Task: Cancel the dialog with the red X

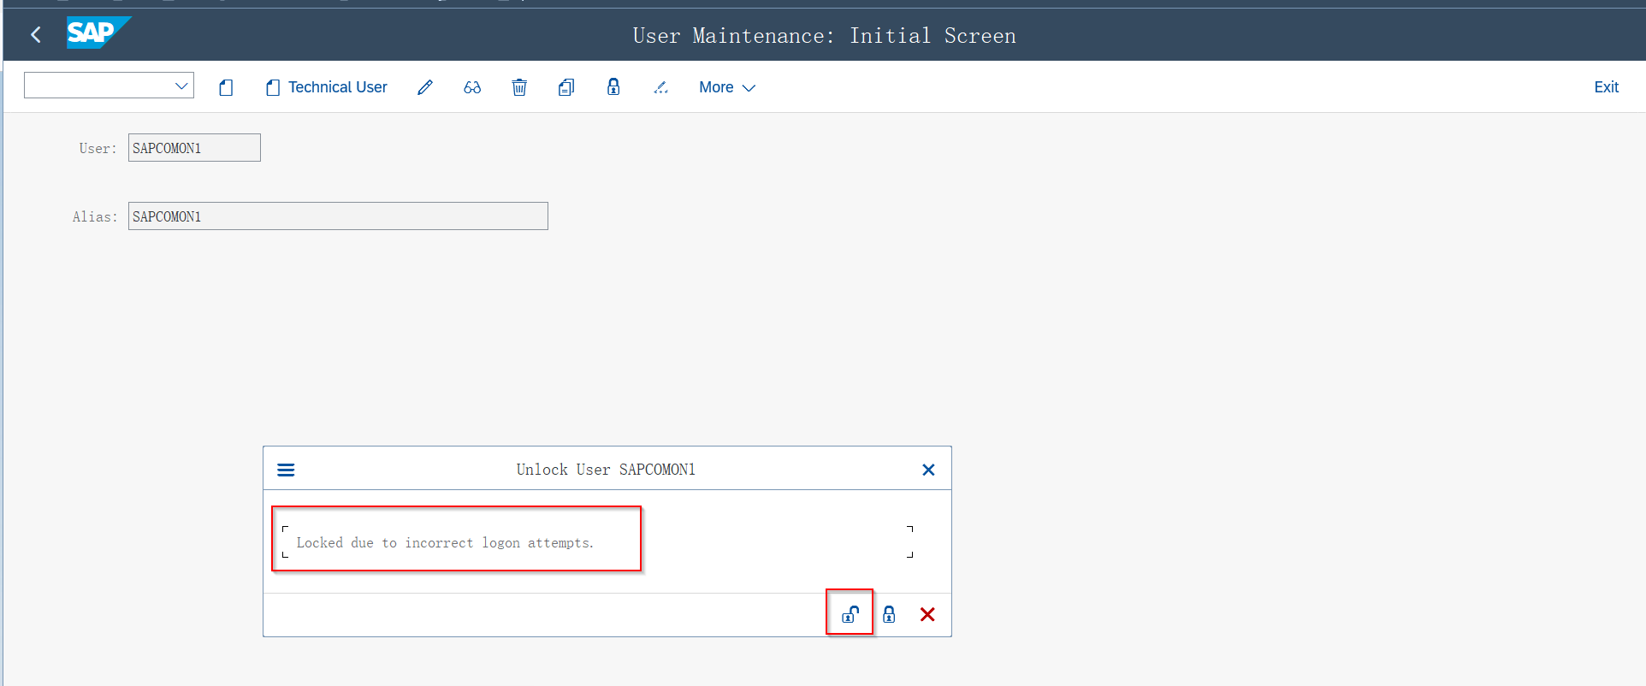Action: click(927, 614)
